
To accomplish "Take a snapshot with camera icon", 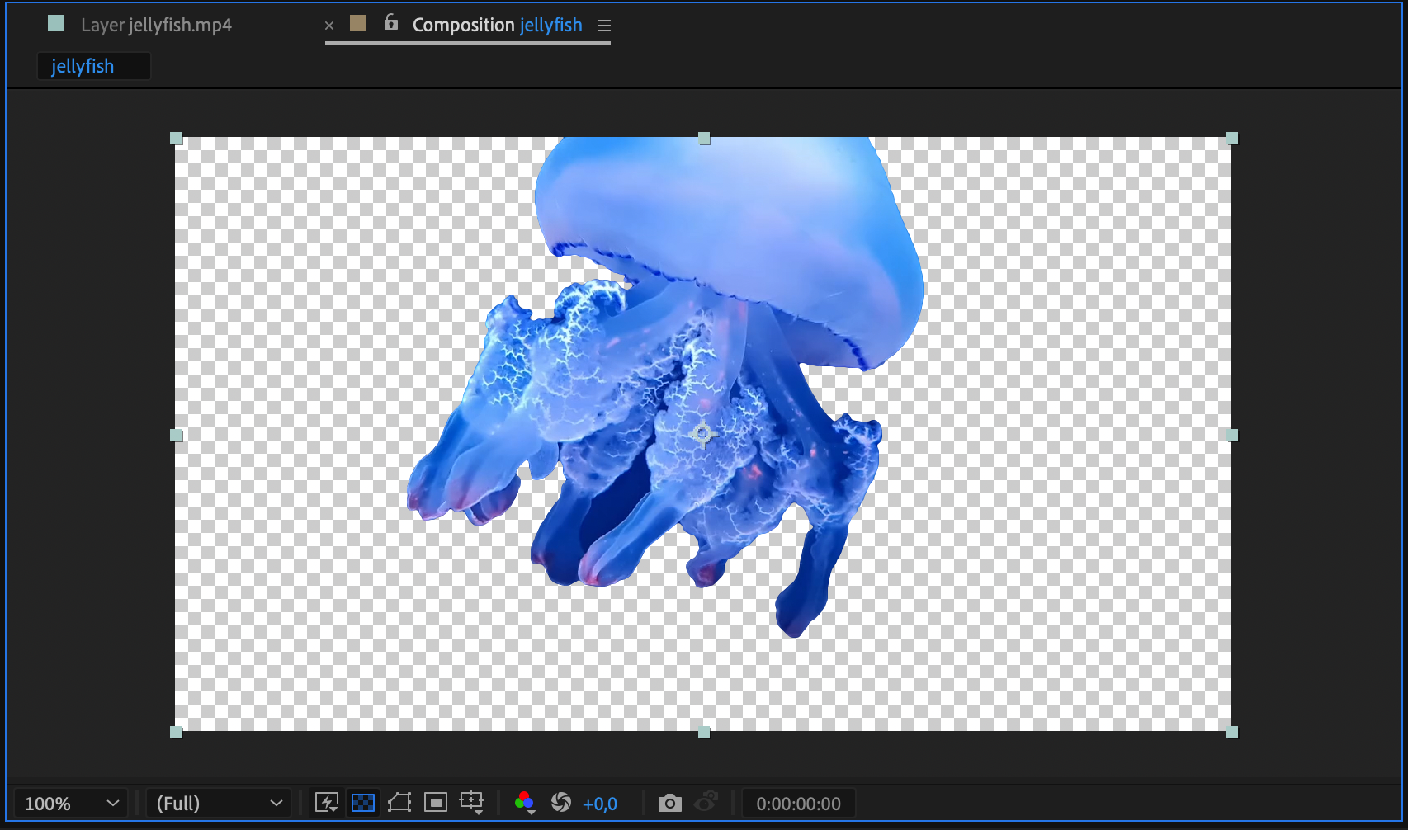I will [x=669, y=803].
